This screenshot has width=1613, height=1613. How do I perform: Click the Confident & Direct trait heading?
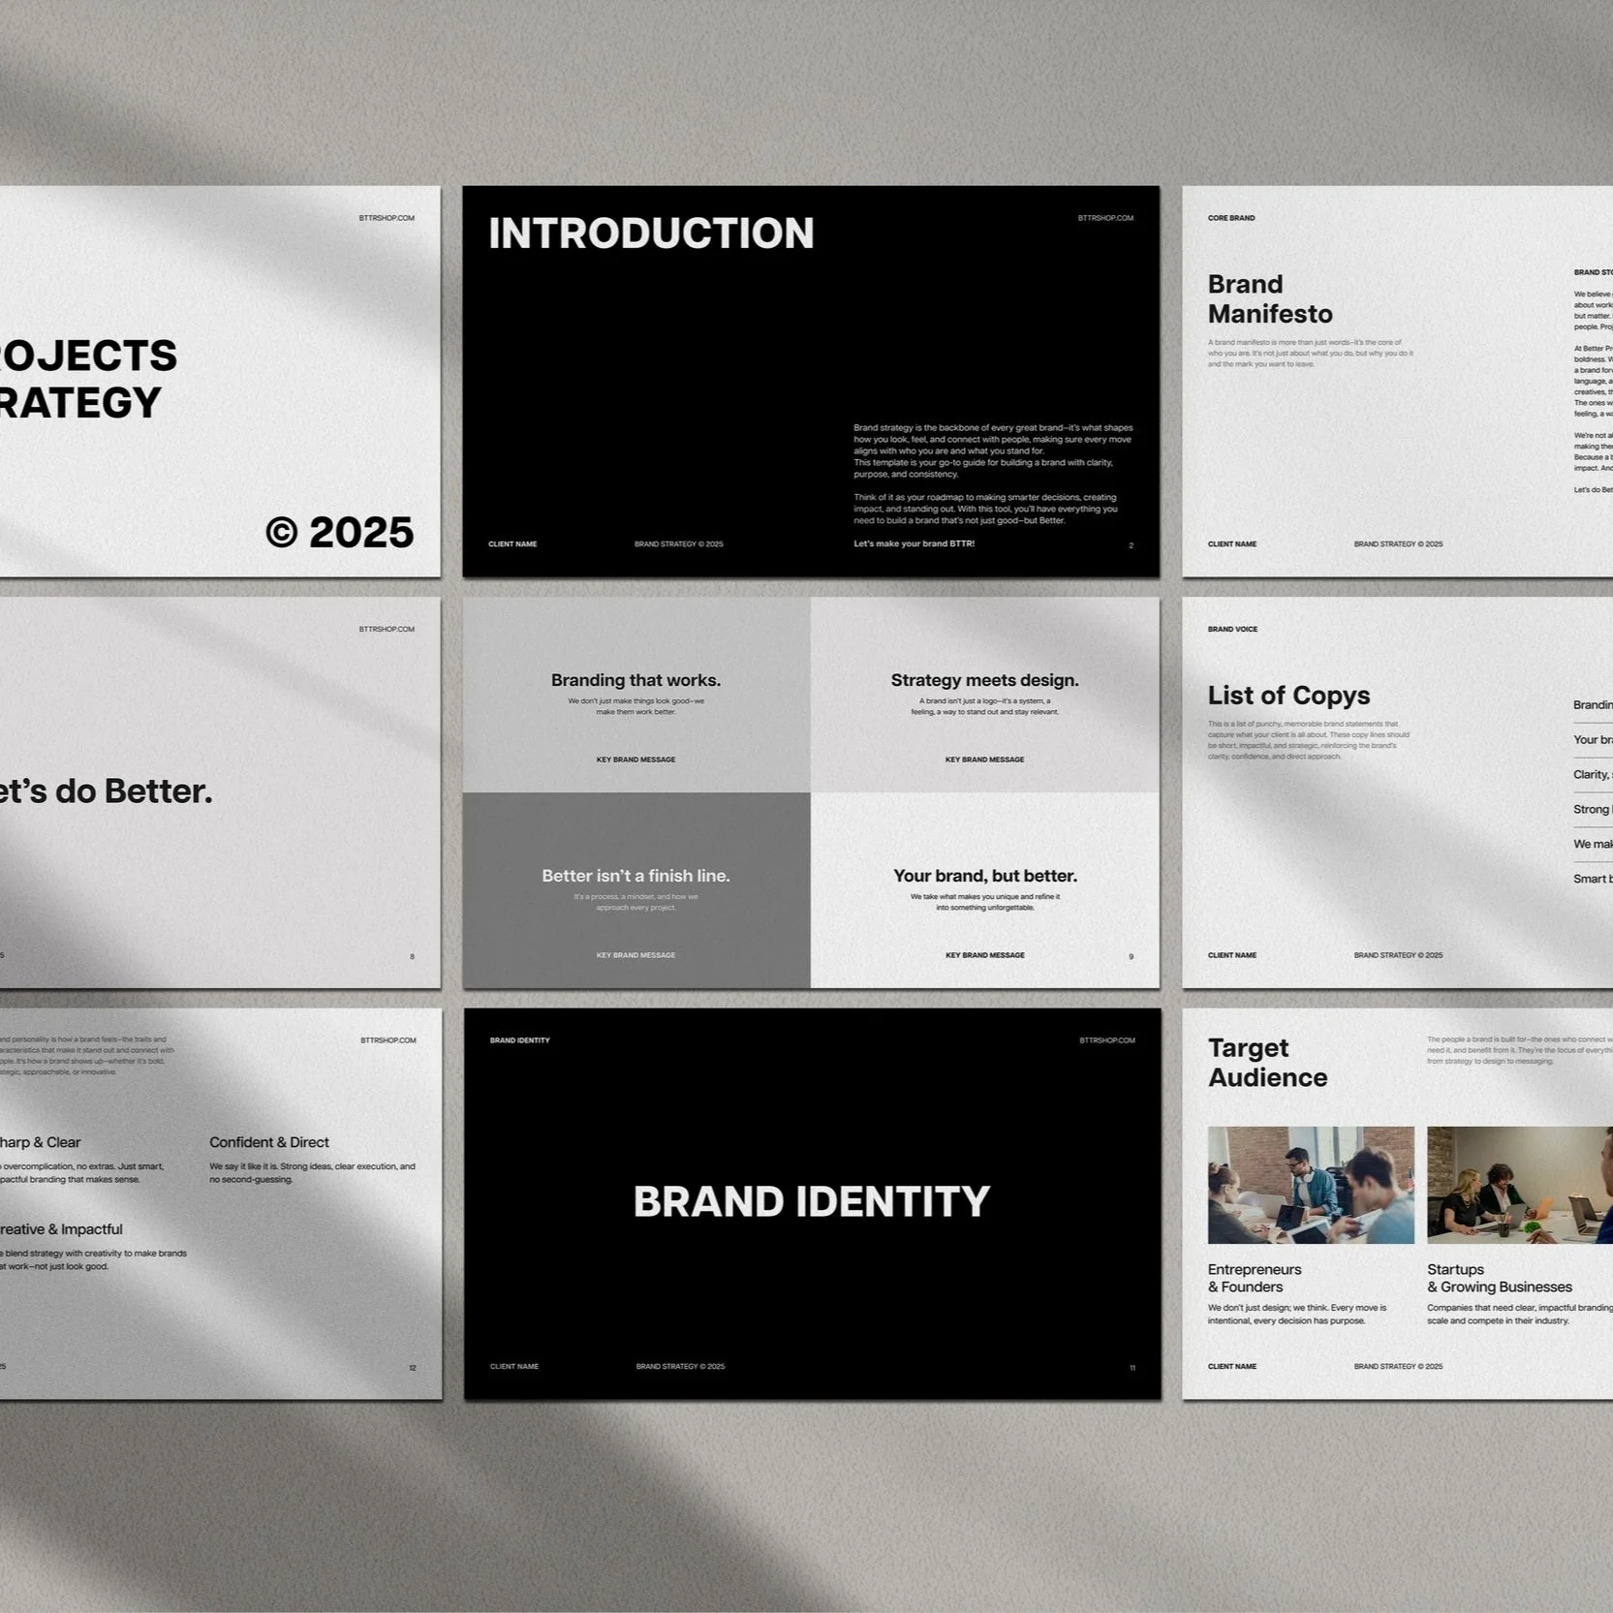(x=269, y=1142)
